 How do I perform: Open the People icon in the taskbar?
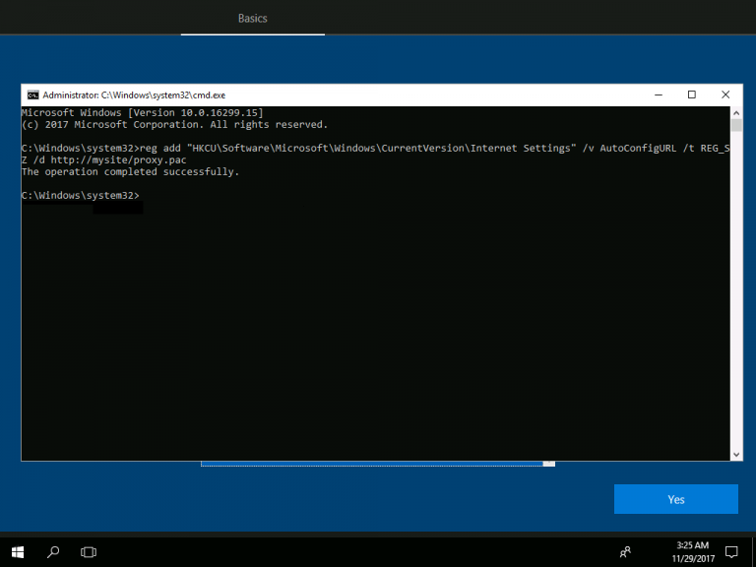click(x=625, y=551)
